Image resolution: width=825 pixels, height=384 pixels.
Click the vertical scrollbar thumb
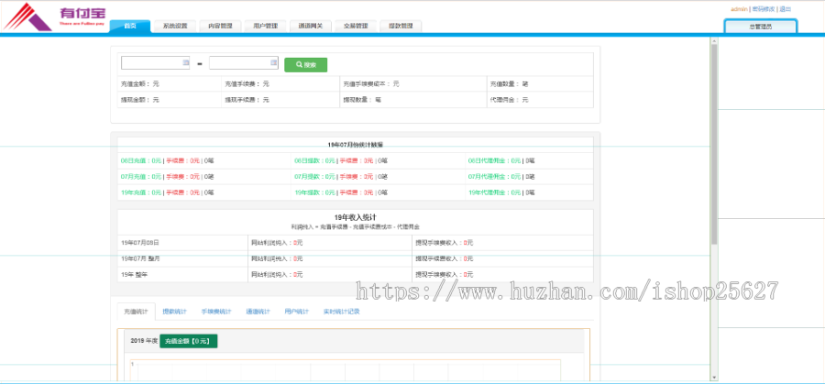pyautogui.click(x=714, y=145)
